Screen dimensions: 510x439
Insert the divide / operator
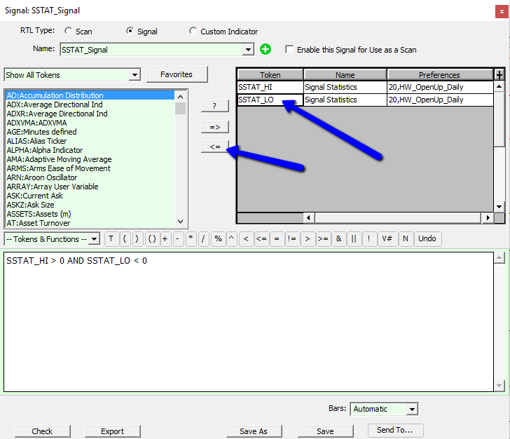tap(203, 238)
